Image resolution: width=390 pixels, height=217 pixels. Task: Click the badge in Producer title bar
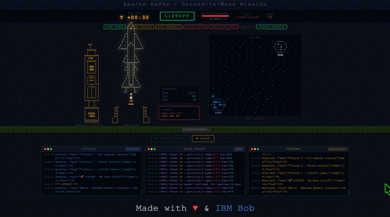coord(133,149)
